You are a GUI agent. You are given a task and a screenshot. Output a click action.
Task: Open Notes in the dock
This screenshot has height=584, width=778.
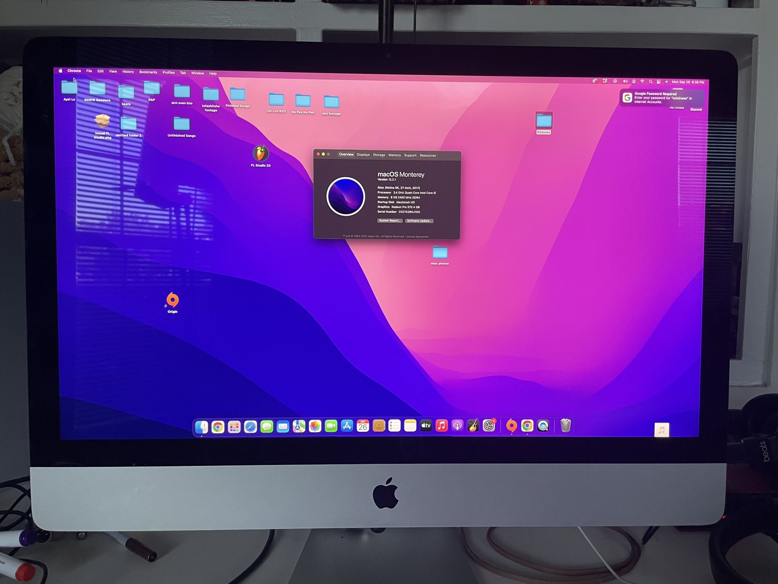point(410,426)
